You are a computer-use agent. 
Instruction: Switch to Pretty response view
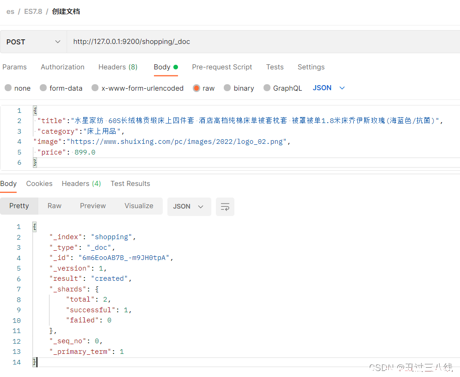click(19, 206)
